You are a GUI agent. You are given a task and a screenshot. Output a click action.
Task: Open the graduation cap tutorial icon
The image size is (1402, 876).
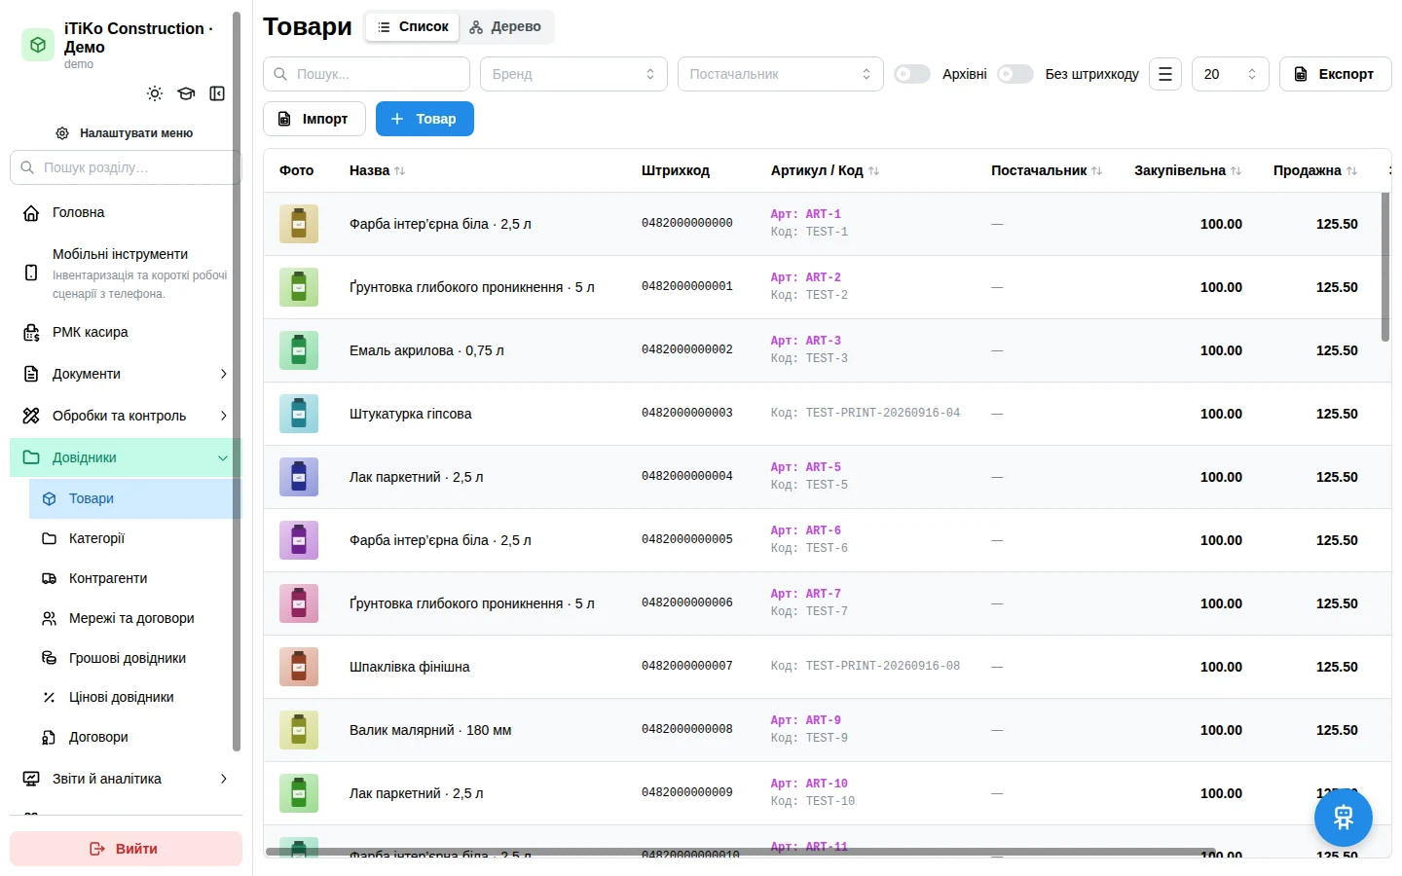click(x=186, y=93)
